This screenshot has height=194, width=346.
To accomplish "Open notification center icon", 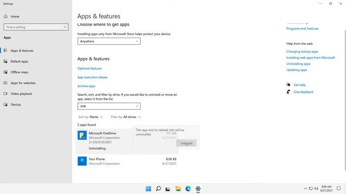I will pos(338,189).
